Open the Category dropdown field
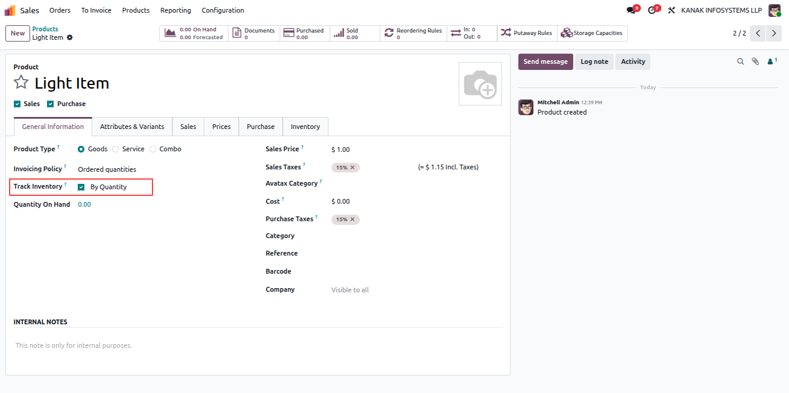This screenshot has height=393, width=789. [416, 236]
